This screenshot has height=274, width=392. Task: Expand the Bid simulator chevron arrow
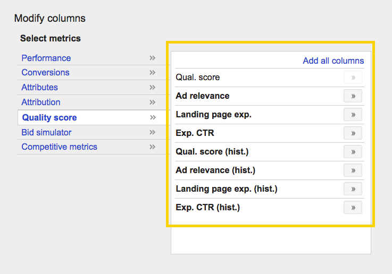click(x=153, y=132)
